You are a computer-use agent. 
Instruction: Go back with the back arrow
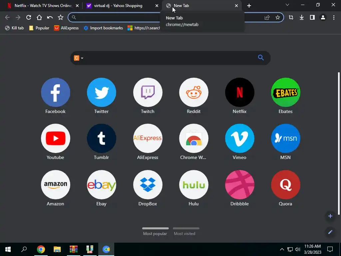tap(7, 17)
